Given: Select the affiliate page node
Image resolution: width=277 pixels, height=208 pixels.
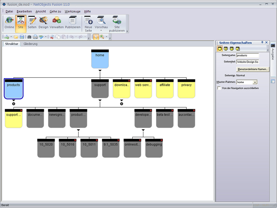Looking at the screenshot, I should click(165, 89).
